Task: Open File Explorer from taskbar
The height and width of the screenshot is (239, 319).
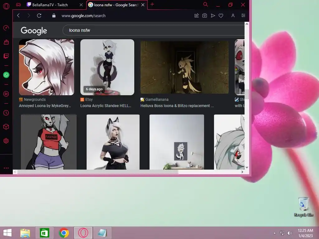Action: coord(25,233)
